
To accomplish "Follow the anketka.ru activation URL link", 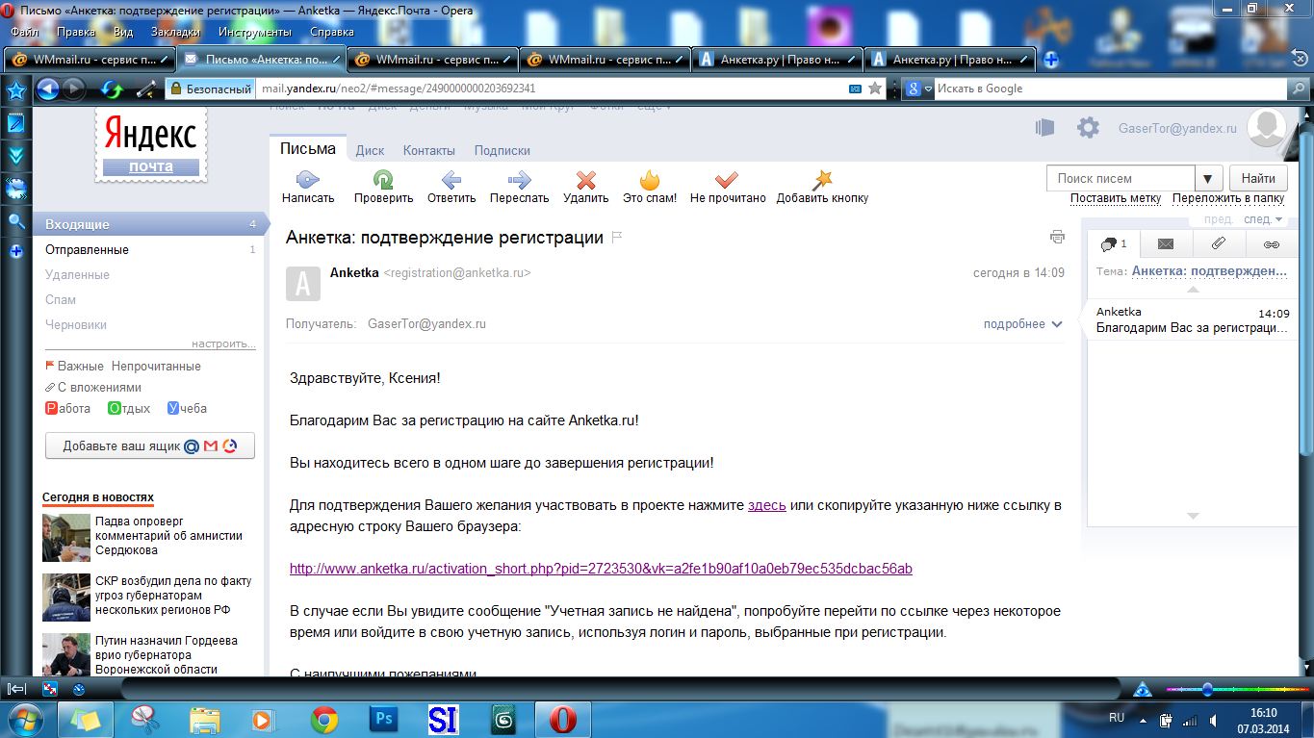I will [x=601, y=569].
